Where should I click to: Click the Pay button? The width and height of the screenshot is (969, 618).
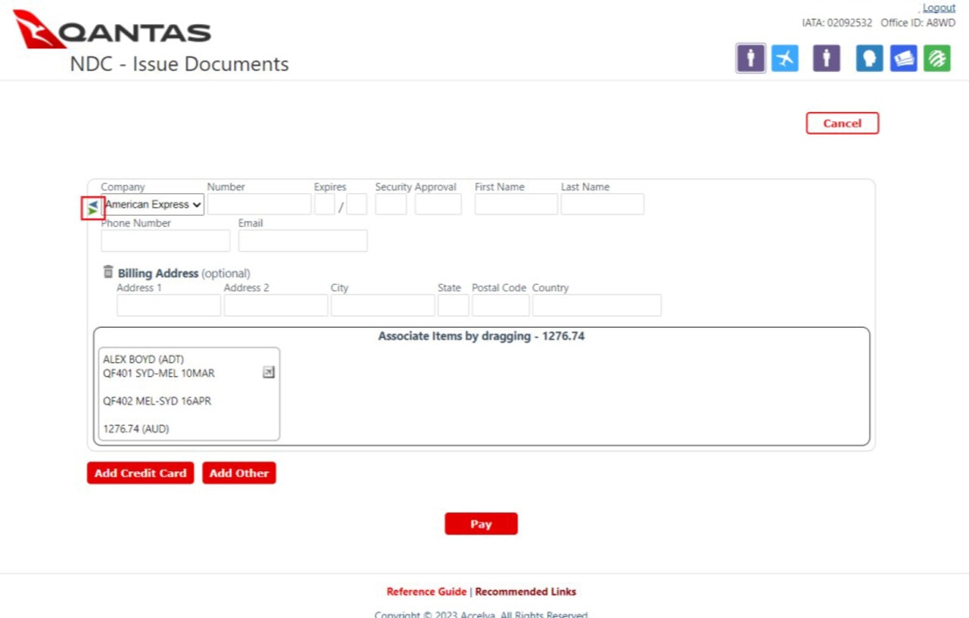click(481, 524)
